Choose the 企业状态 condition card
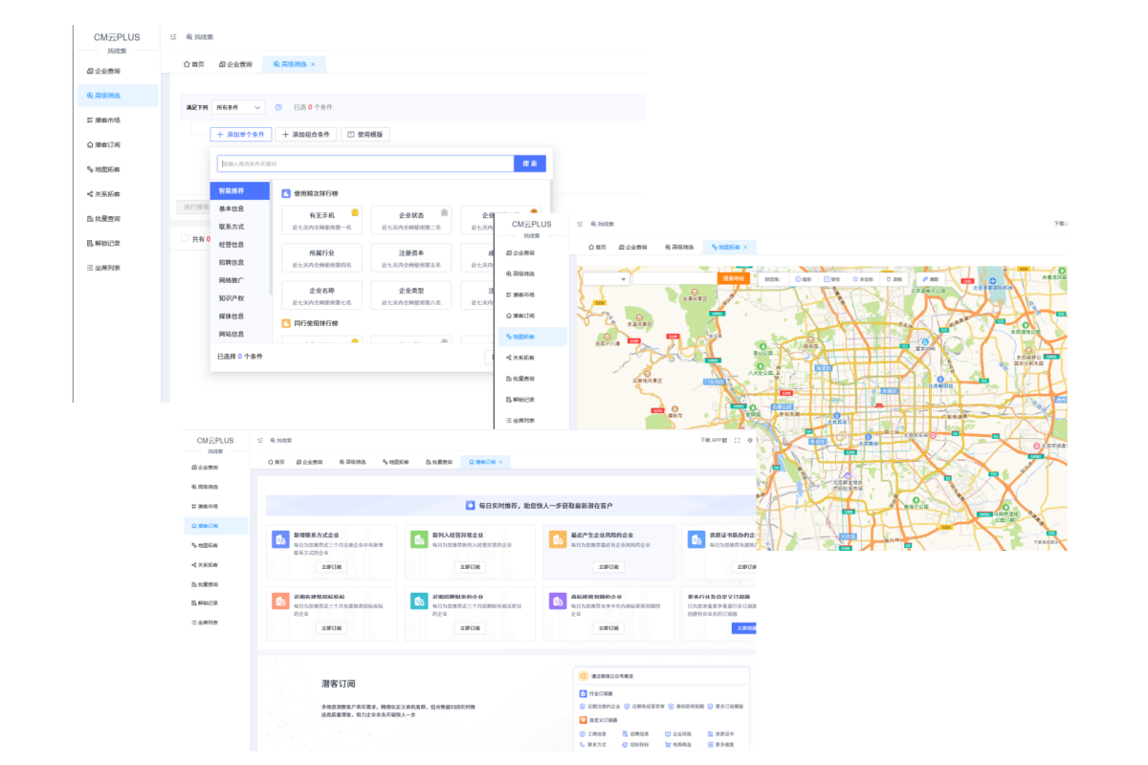Image resolution: width=1148 pixels, height=765 pixels. coord(411,219)
